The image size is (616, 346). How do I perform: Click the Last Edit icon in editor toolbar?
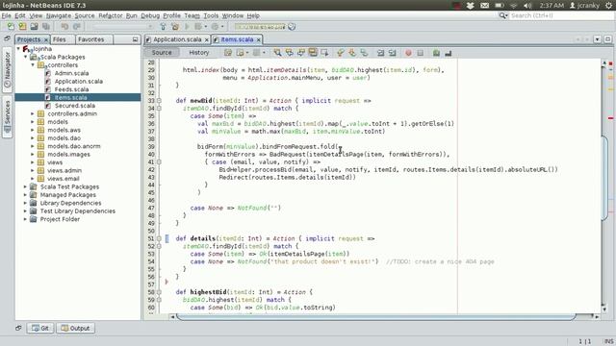pyautogui.click(x=228, y=53)
